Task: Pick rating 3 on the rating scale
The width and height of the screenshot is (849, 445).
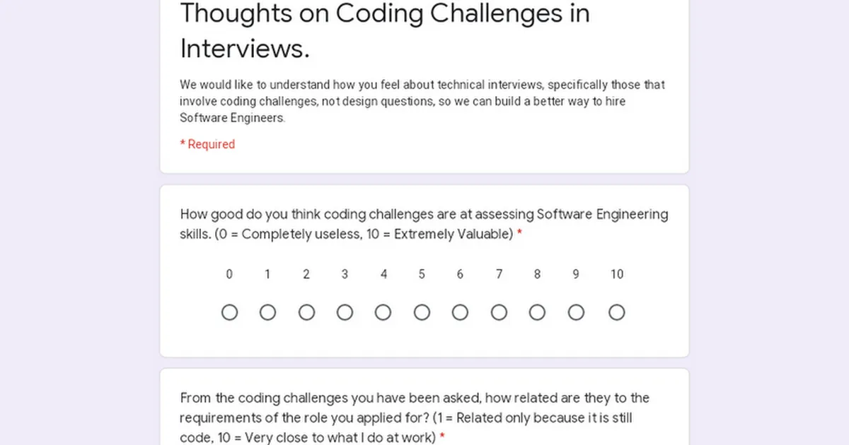Action: click(x=345, y=312)
